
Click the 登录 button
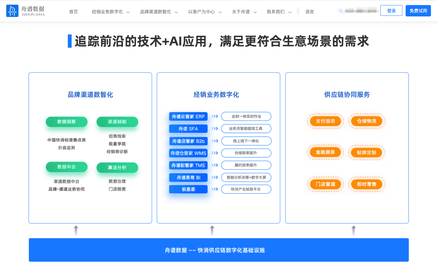point(391,11)
